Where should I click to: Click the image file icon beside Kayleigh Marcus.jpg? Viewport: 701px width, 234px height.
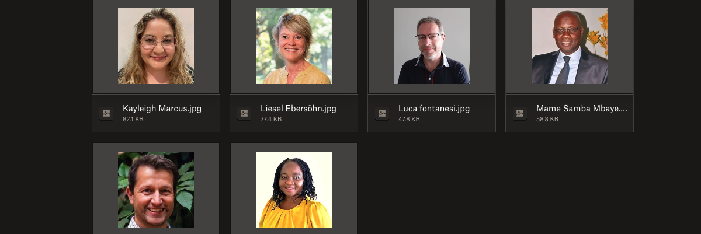106,114
